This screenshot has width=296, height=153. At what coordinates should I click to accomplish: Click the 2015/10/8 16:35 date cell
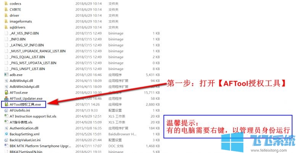(88, 128)
